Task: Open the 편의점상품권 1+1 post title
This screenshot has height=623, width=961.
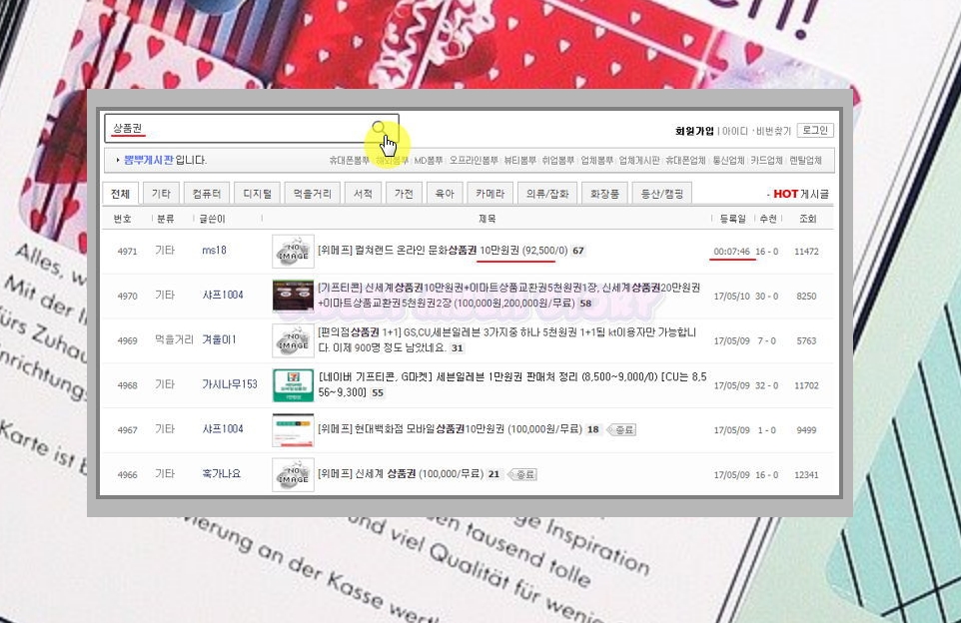Action: pos(506,339)
